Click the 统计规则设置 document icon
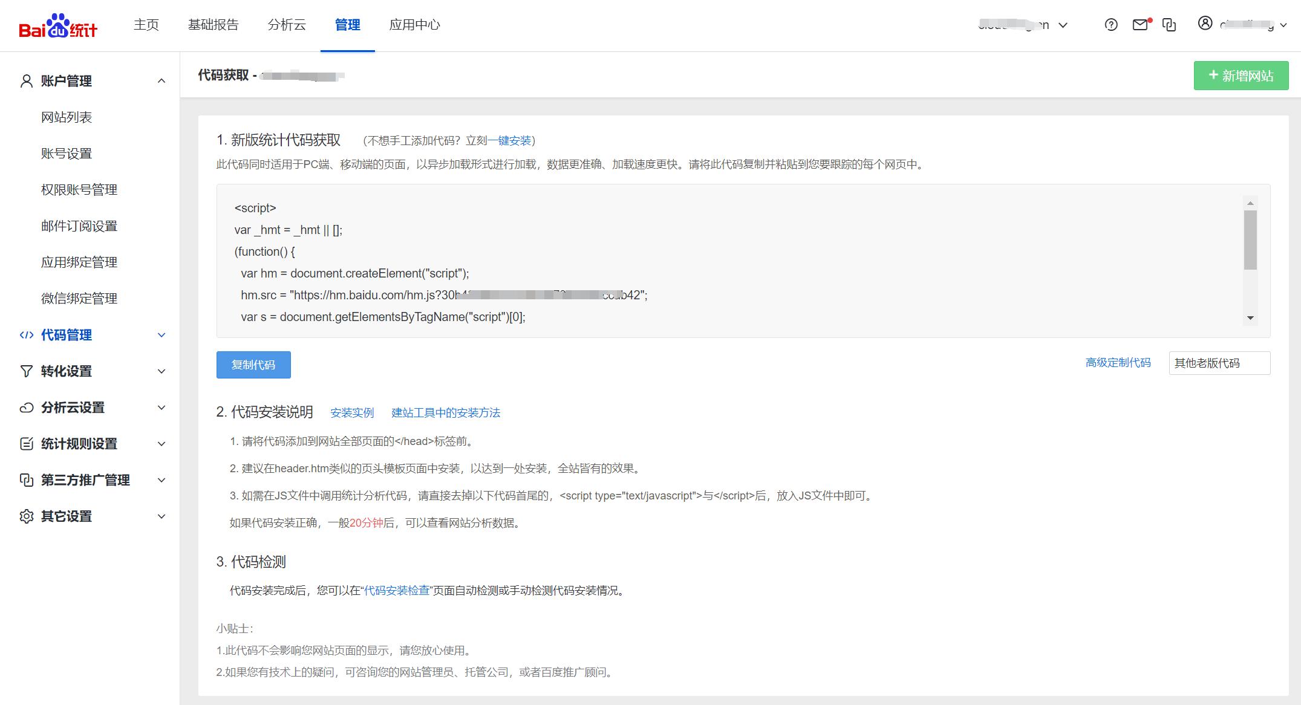This screenshot has width=1301, height=705. click(x=26, y=443)
